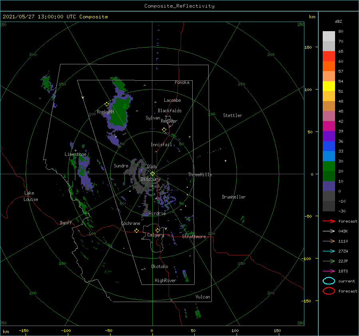Select the Drumheller label
The image size is (359, 336).
tap(234, 197)
